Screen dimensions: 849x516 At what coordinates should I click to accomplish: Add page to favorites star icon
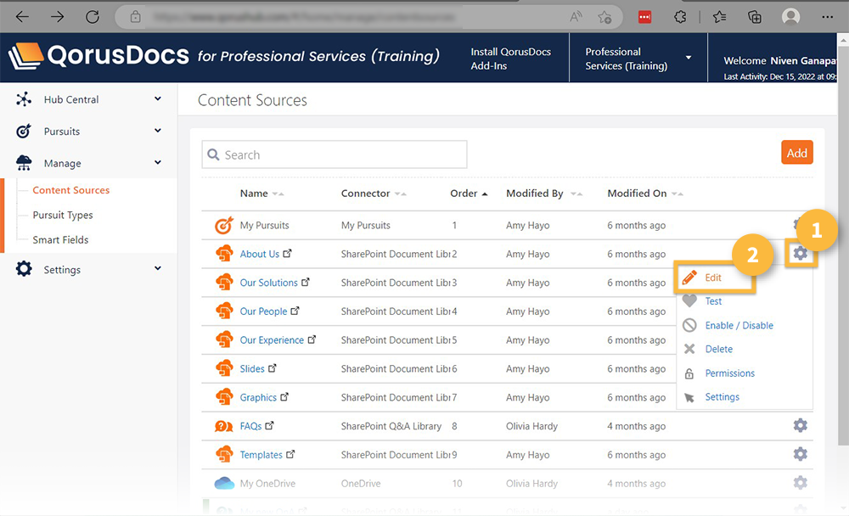[604, 17]
